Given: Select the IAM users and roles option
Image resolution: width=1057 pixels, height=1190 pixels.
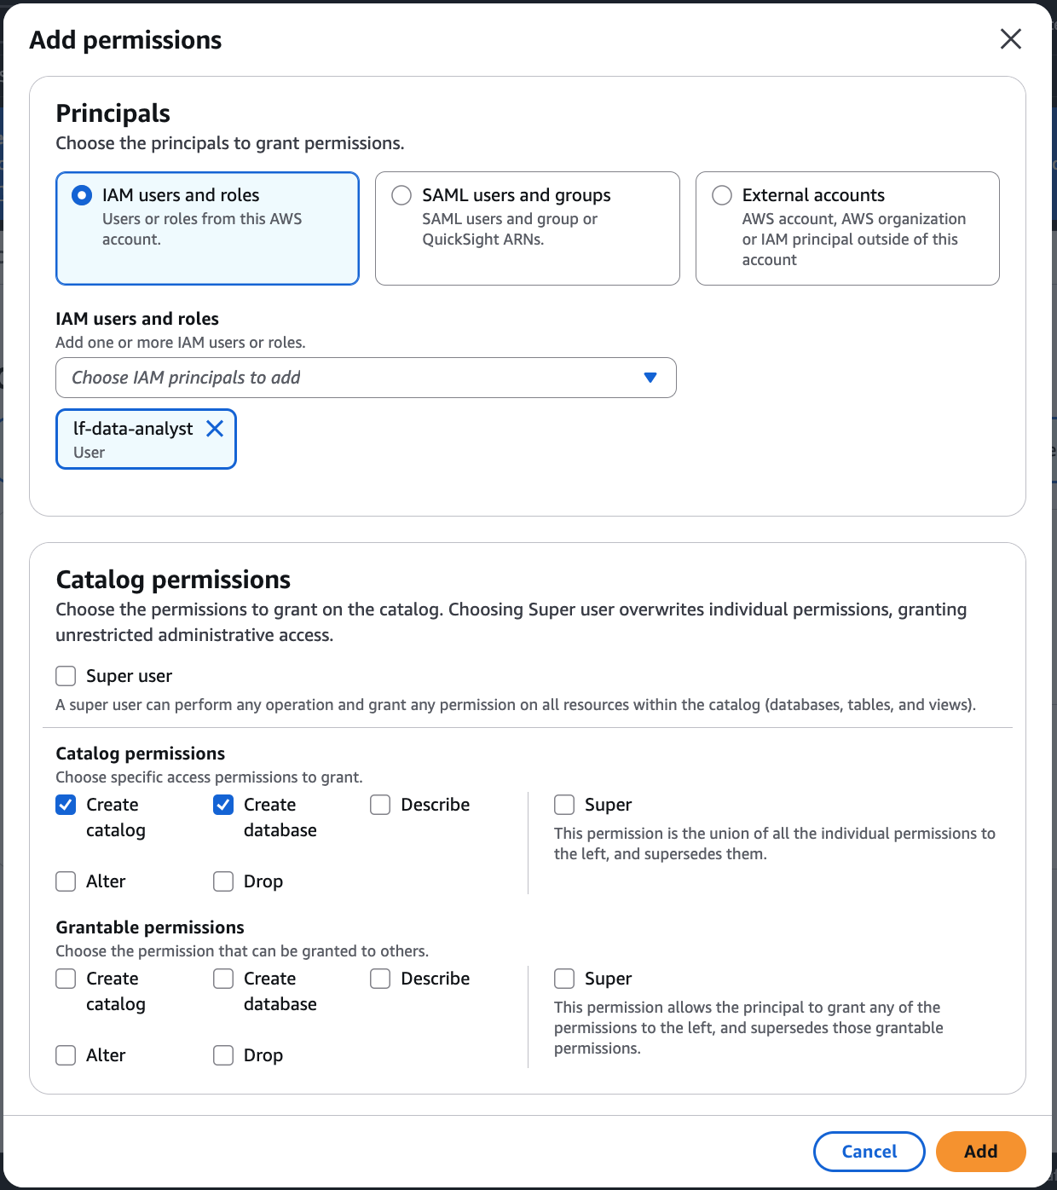Looking at the screenshot, I should point(81,194).
